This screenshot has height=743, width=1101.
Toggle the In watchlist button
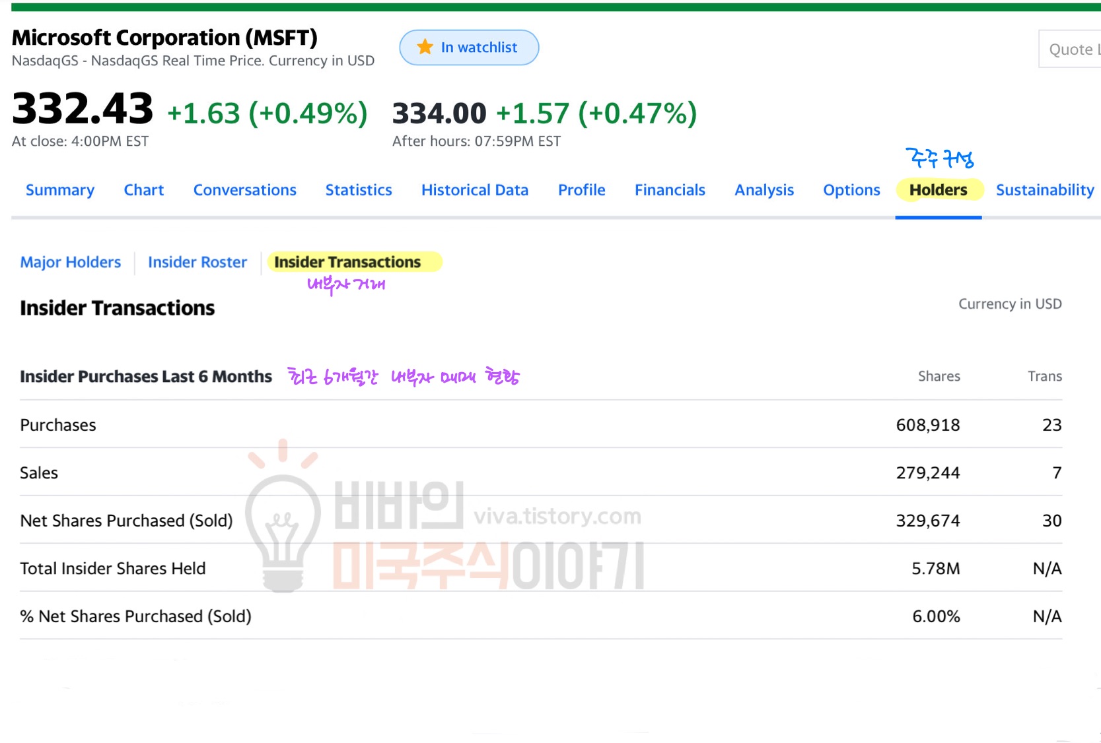coord(469,48)
